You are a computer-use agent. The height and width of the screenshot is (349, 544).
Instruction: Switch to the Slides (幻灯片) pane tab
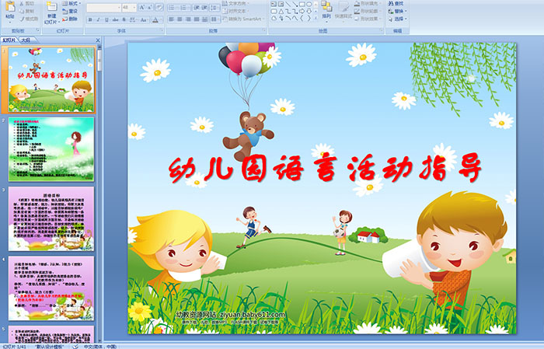9,40
